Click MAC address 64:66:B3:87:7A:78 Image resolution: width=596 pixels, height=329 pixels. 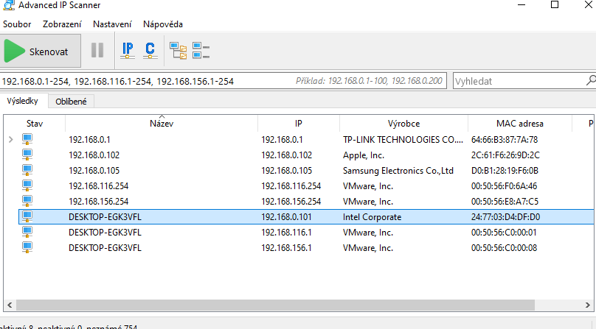(x=505, y=140)
